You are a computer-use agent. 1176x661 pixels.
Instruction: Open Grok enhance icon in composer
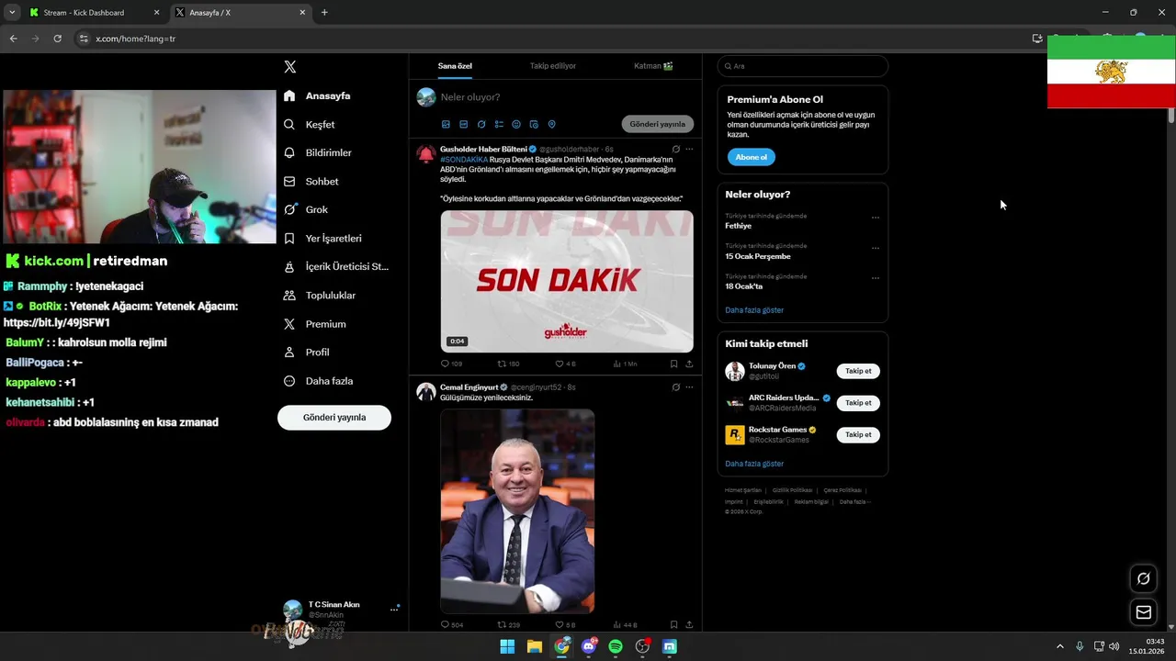(481, 124)
